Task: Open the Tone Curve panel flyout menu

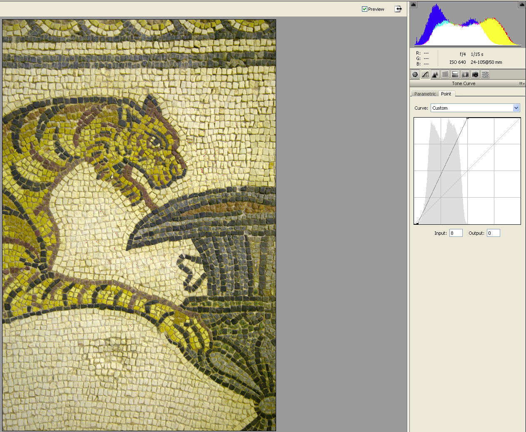Action: point(521,83)
